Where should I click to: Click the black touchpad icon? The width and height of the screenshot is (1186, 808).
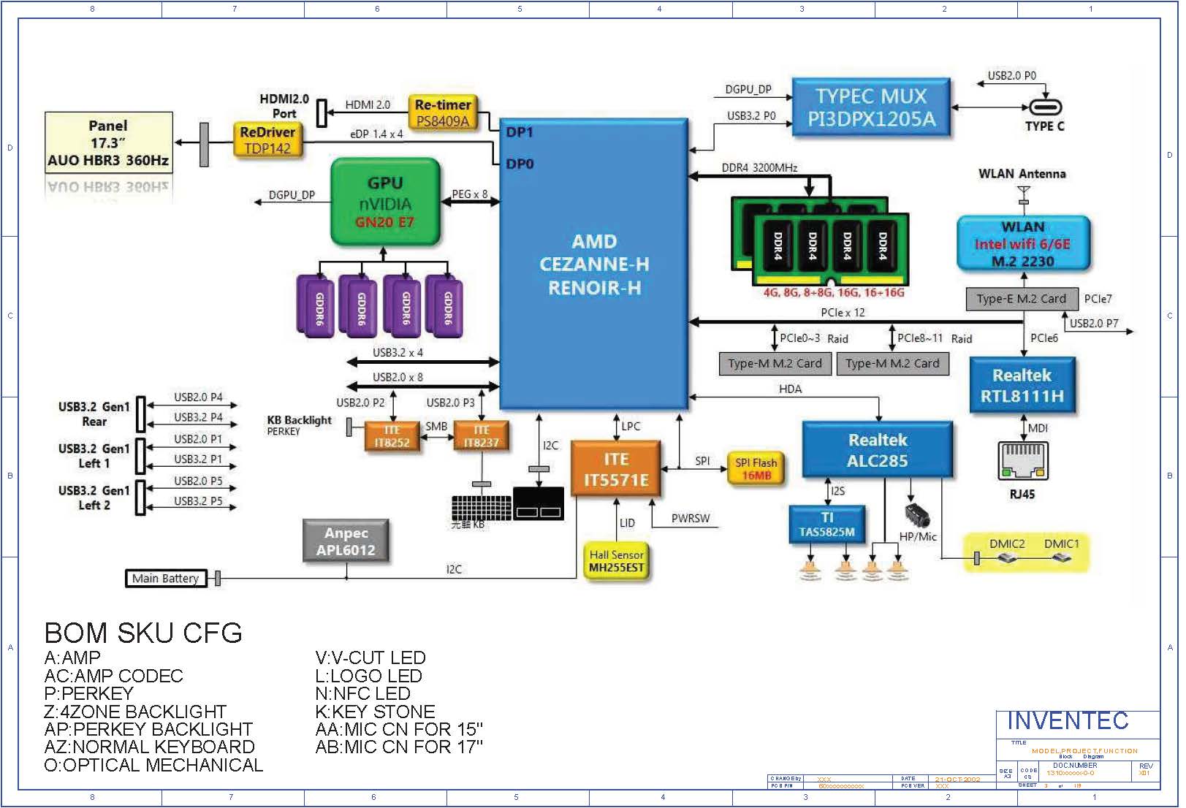(539, 503)
